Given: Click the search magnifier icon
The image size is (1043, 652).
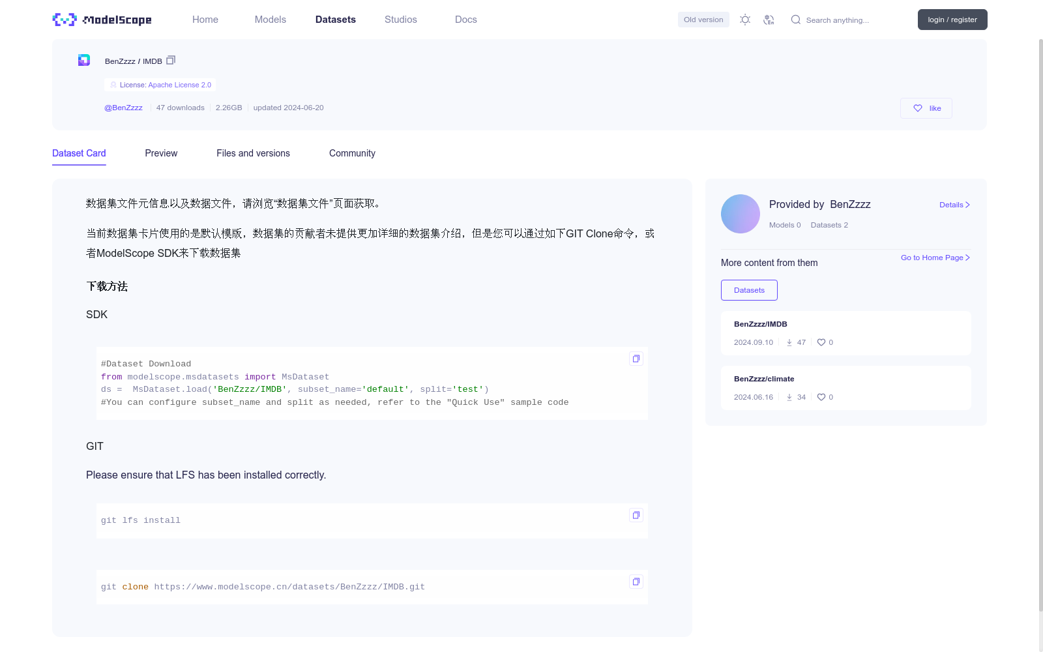Looking at the screenshot, I should tap(795, 20).
